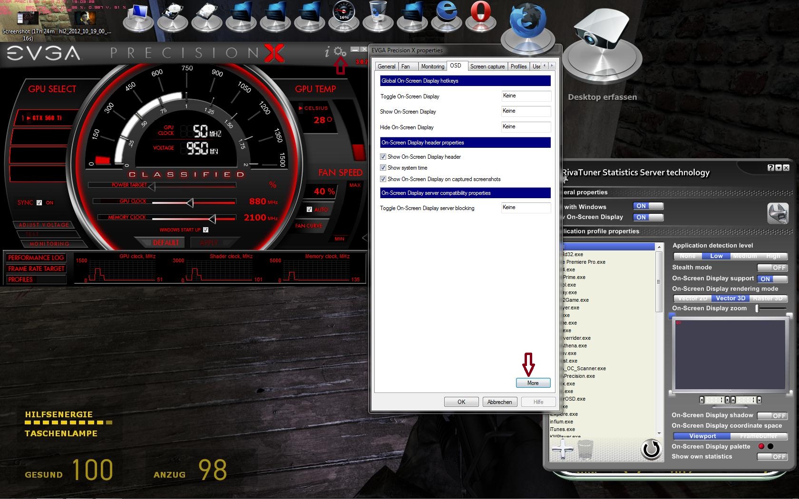This screenshot has height=499, width=799.
Task: Launch Internet Explorer from the dock
Action: click(447, 17)
